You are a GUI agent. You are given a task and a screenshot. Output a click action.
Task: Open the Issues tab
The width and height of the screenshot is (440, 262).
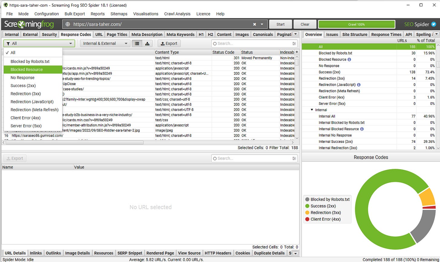[332, 34]
